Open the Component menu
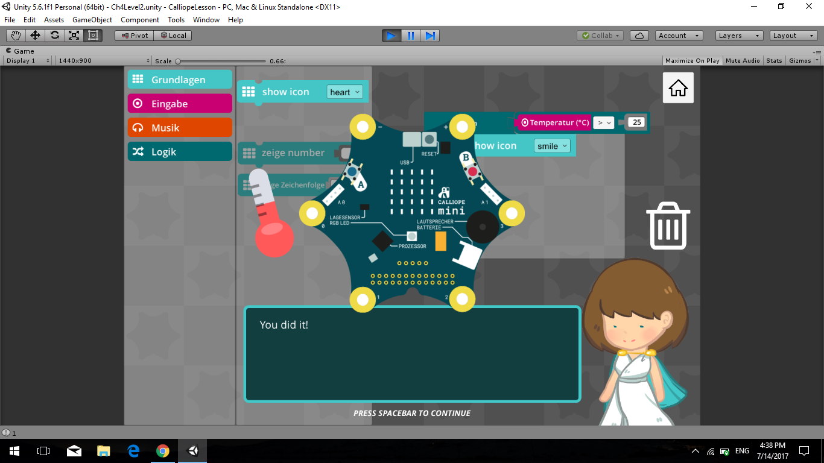The height and width of the screenshot is (463, 824). click(x=140, y=20)
